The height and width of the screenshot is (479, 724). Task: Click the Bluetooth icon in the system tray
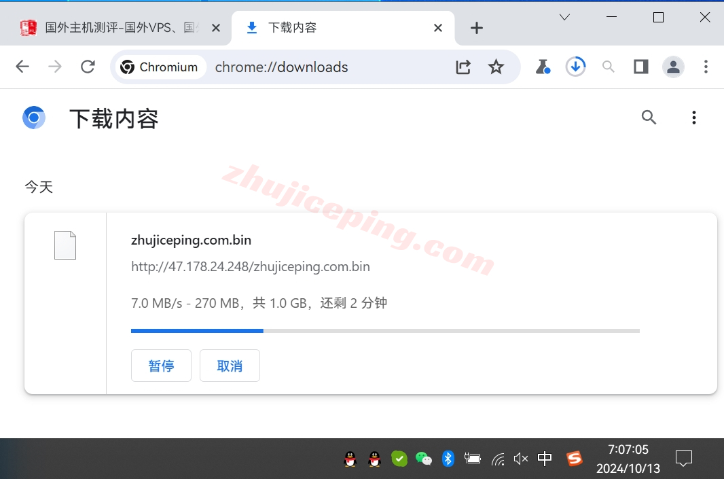448,459
